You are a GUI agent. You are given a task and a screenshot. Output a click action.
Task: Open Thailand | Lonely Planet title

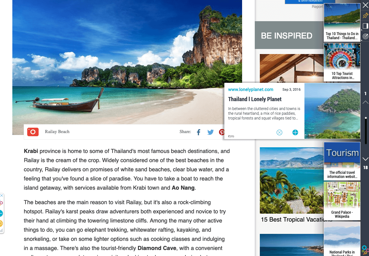255,99
